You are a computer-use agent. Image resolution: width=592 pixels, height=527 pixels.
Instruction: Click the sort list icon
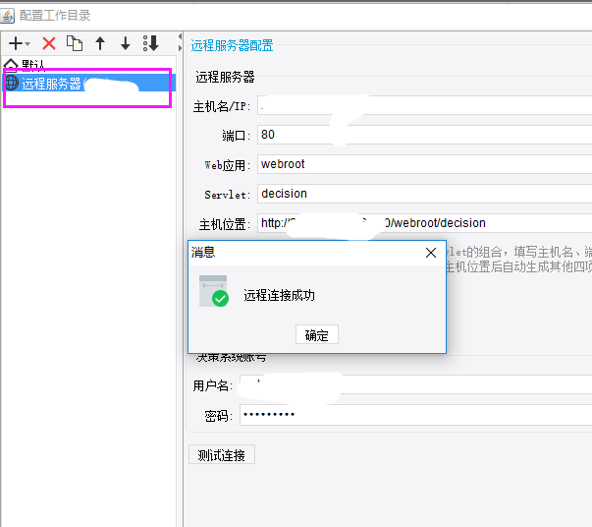[x=151, y=43]
